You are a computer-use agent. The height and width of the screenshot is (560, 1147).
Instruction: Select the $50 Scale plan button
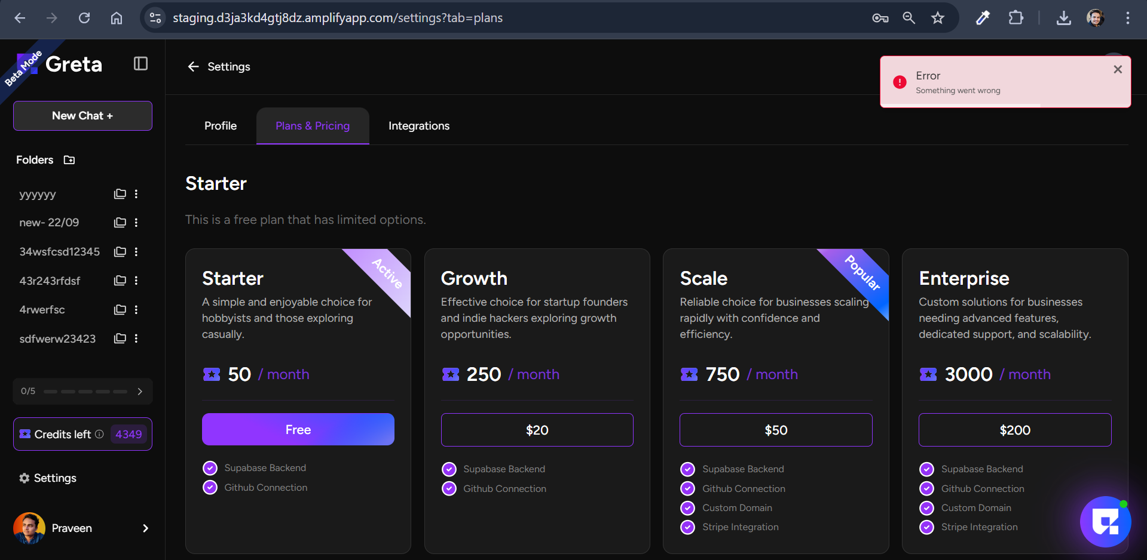(775, 430)
